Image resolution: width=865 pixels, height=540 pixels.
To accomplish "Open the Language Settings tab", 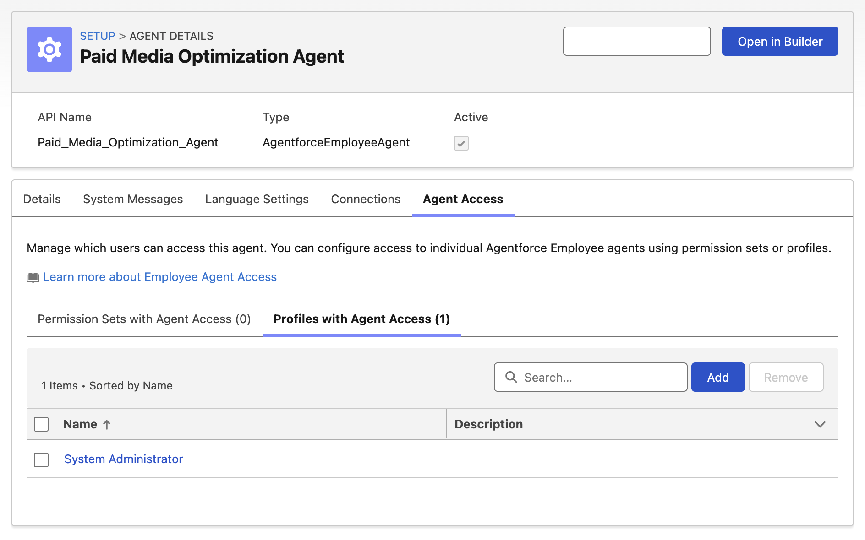I will coord(257,199).
